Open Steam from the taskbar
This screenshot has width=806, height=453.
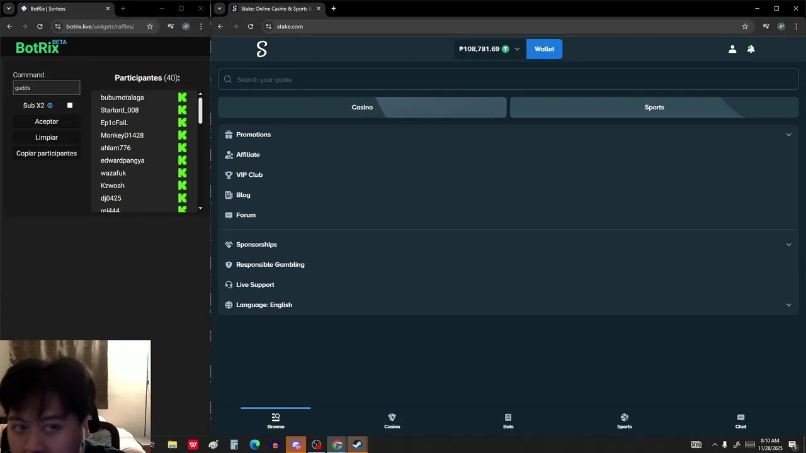click(x=357, y=445)
